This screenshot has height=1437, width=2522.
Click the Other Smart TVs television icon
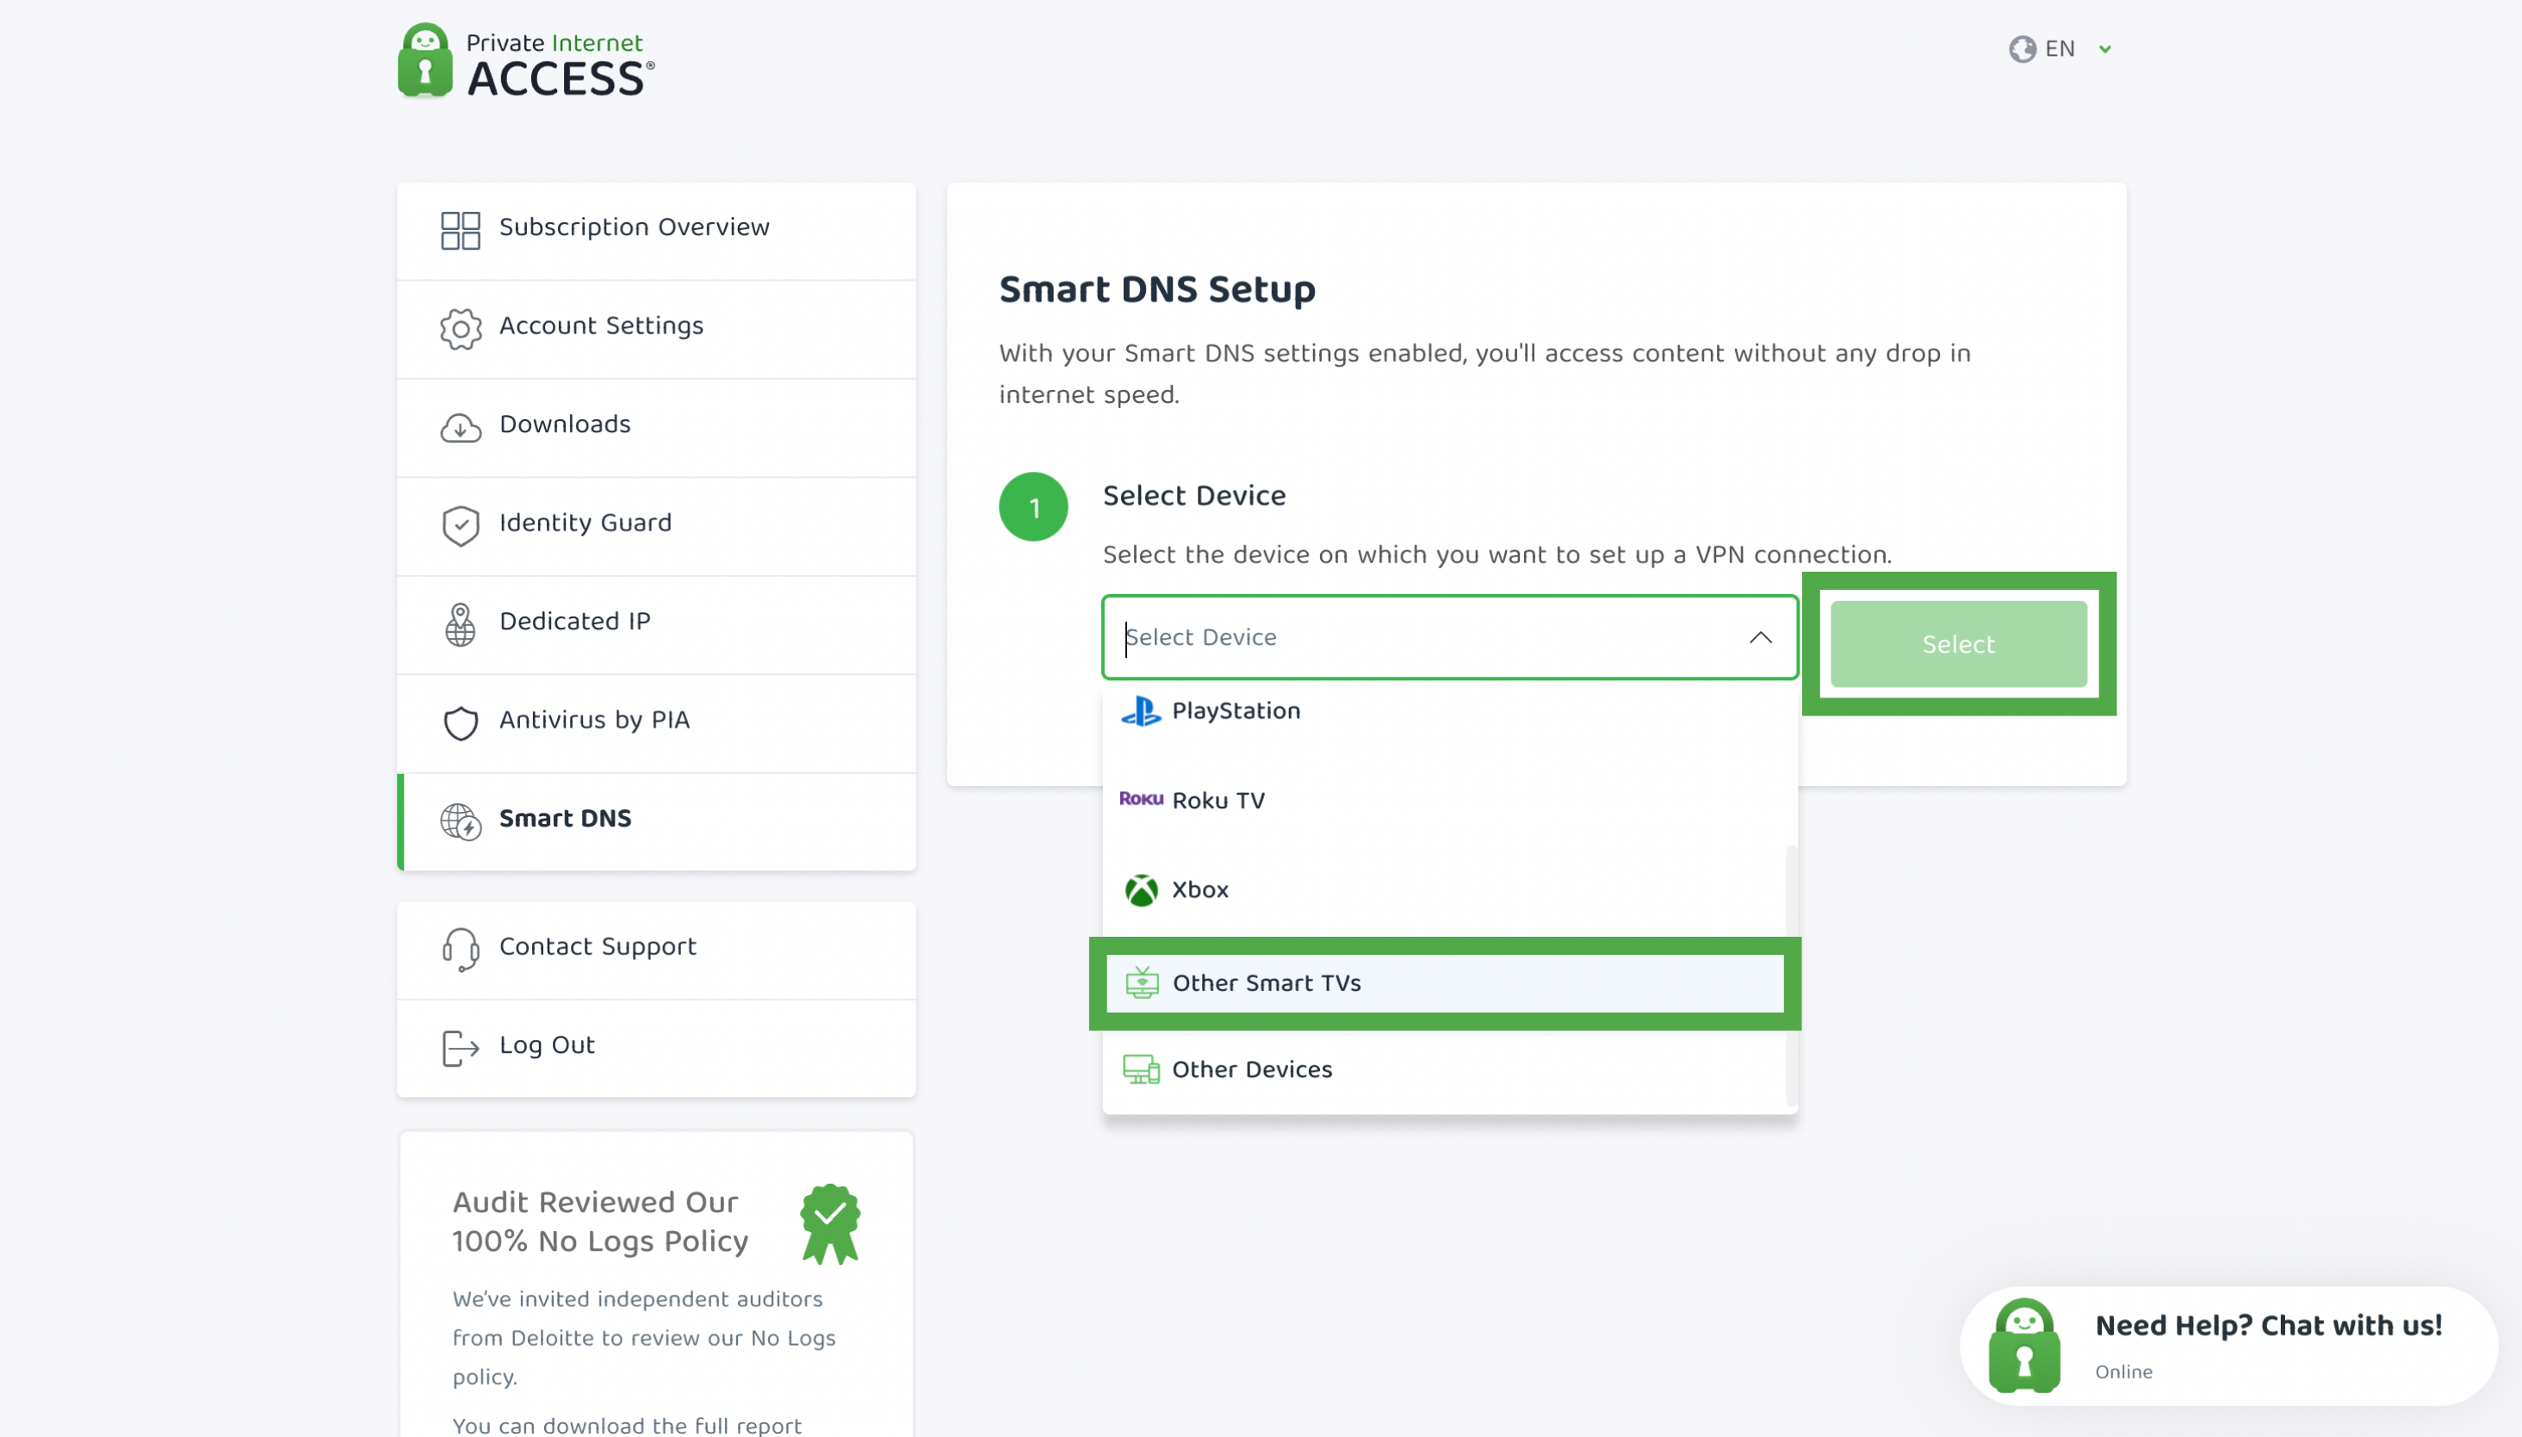tap(1142, 983)
